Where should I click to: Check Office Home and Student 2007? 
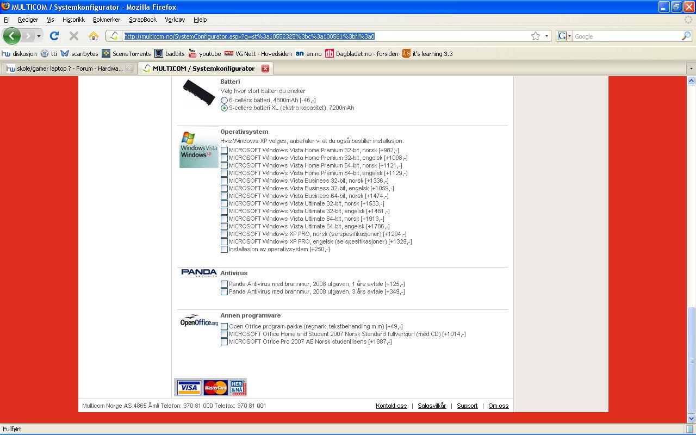pyautogui.click(x=224, y=334)
